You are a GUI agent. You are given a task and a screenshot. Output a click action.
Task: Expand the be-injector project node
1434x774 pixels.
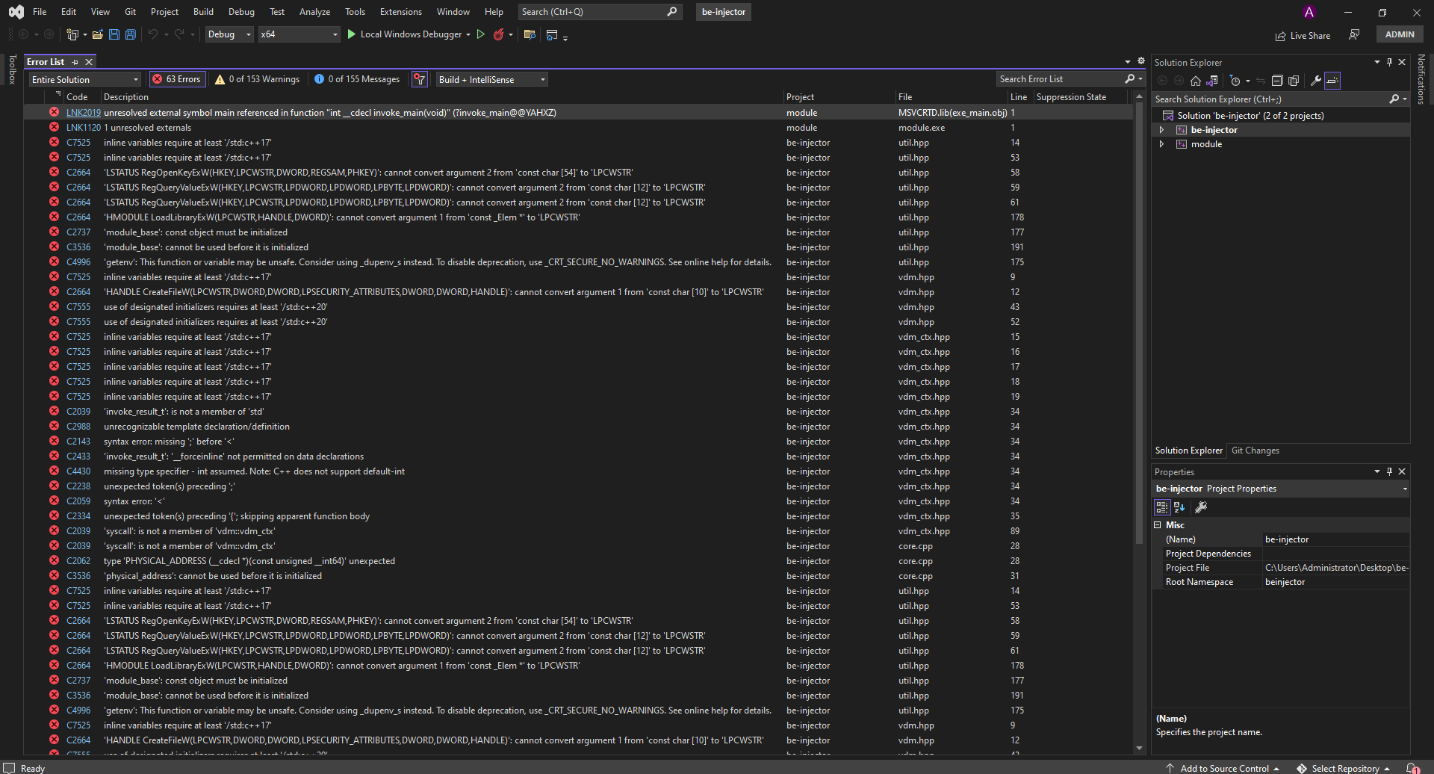click(x=1161, y=130)
